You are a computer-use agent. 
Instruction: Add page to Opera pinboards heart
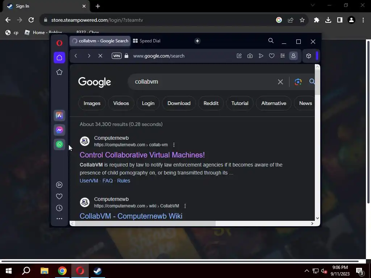click(272, 56)
